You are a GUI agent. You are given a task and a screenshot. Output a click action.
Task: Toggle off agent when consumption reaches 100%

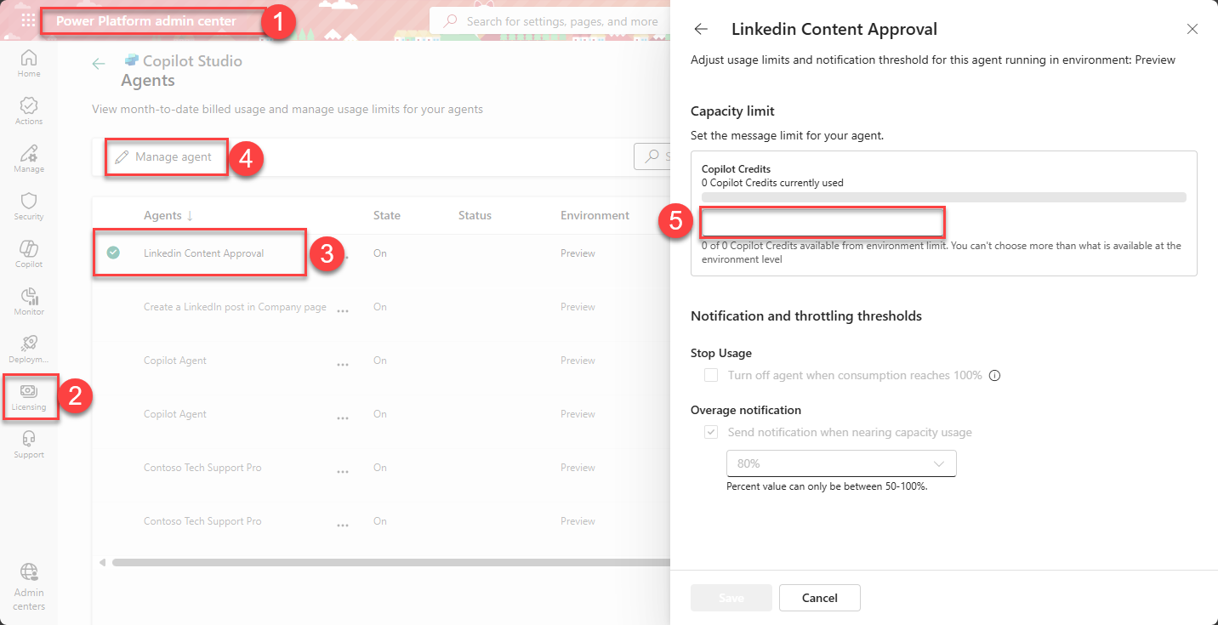click(711, 375)
